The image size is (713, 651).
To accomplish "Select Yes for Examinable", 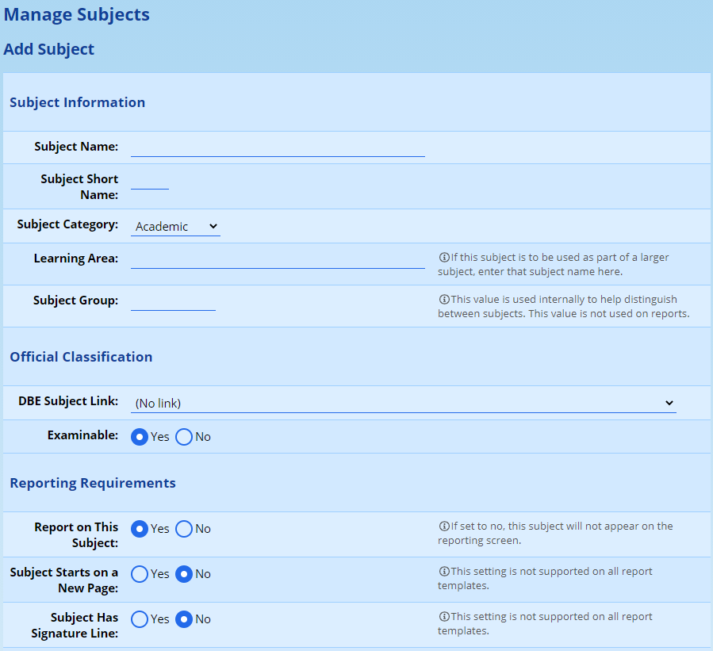I will [x=140, y=437].
